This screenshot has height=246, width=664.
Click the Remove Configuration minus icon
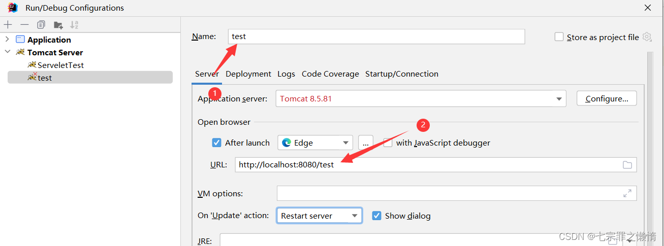pyautogui.click(x=24, y=25)
